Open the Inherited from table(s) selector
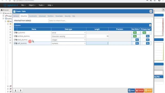 point(100,21)
